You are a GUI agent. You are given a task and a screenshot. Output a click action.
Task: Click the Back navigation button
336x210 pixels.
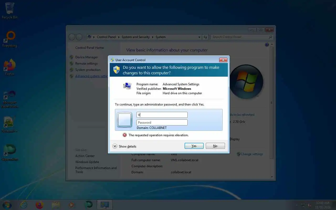[x=72, y=37]
